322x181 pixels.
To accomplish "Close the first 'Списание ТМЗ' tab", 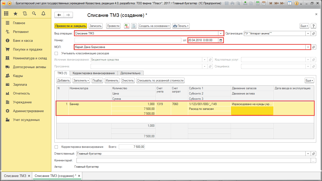I will pos(29,176).
